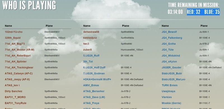The width and height of the screenshot is (224, 109).
Task: Select player ATAG_Catseye (AF-C)
Action: tap(19, 73)
